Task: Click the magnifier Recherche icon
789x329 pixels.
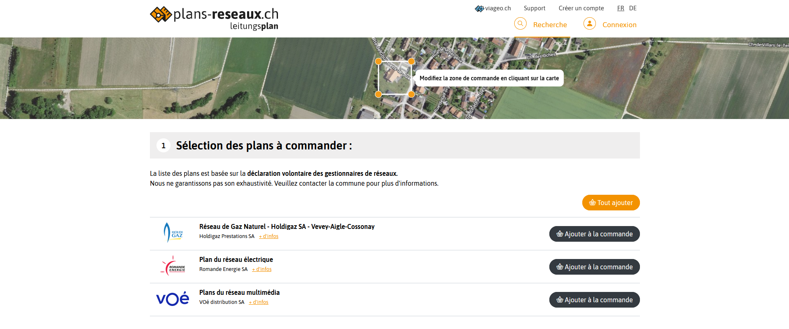Action: [520, 24]
